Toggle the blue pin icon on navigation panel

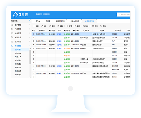pyautogui.click(x=30, y=20)
